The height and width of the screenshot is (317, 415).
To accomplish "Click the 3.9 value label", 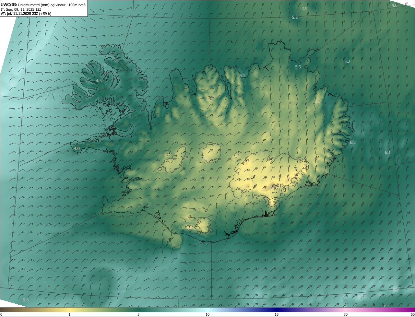I will 304,8.
